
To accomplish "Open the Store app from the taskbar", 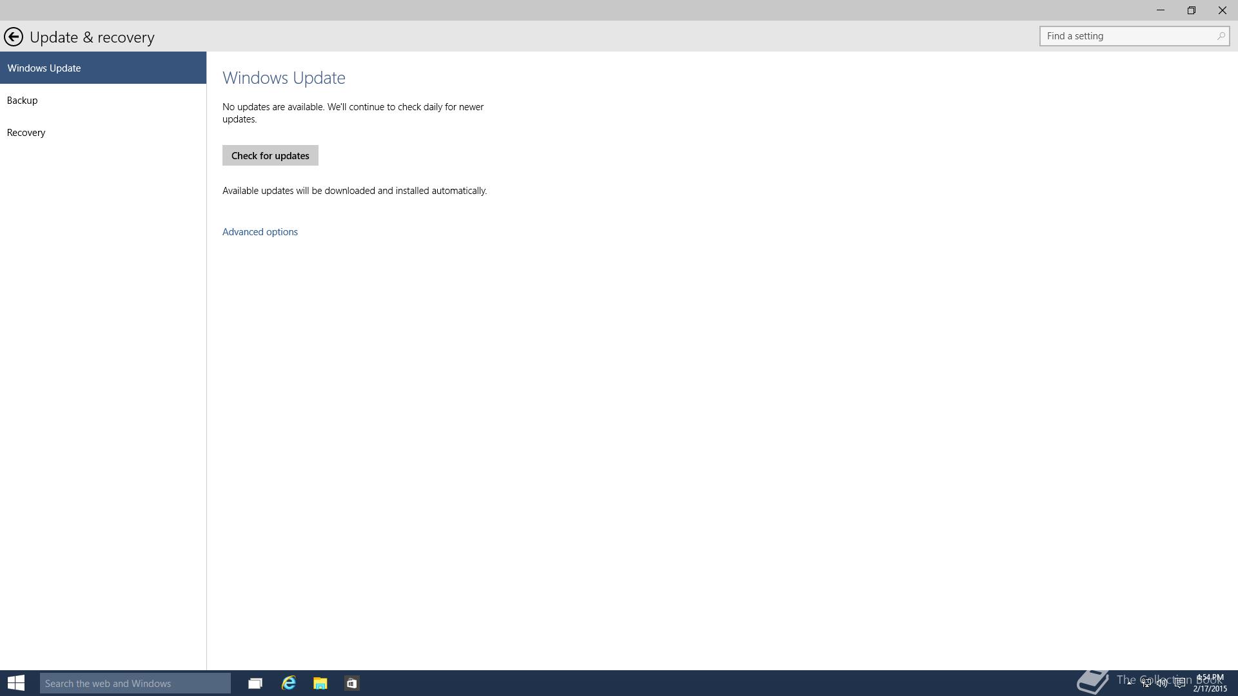I will (x=352, y=683).
